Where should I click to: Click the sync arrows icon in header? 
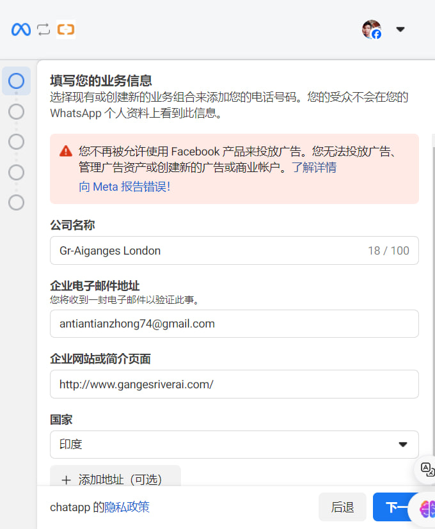tap(43, 29)
